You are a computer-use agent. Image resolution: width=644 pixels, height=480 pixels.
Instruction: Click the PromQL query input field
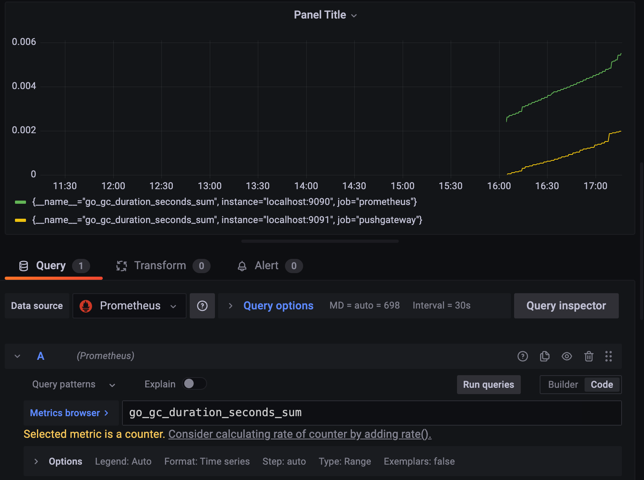[x=372, y=413]
